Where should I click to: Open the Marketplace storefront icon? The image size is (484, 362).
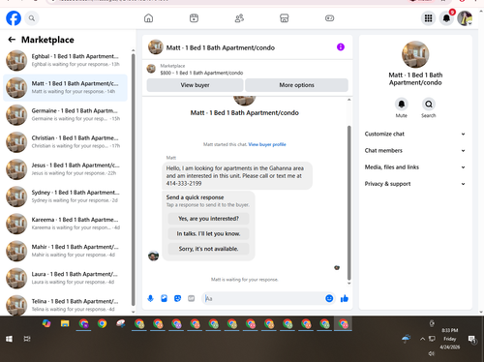click(284, 18)
